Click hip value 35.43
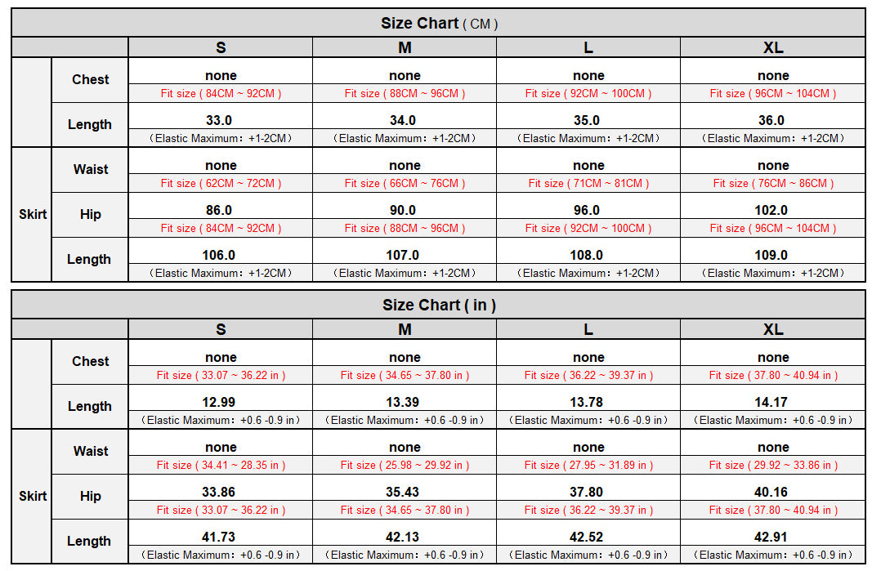This screenshot has height=571, width=872. pyautogui.click(x=403, y=492)
